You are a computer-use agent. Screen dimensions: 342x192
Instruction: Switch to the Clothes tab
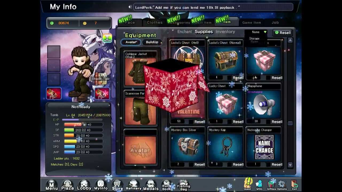154,22
